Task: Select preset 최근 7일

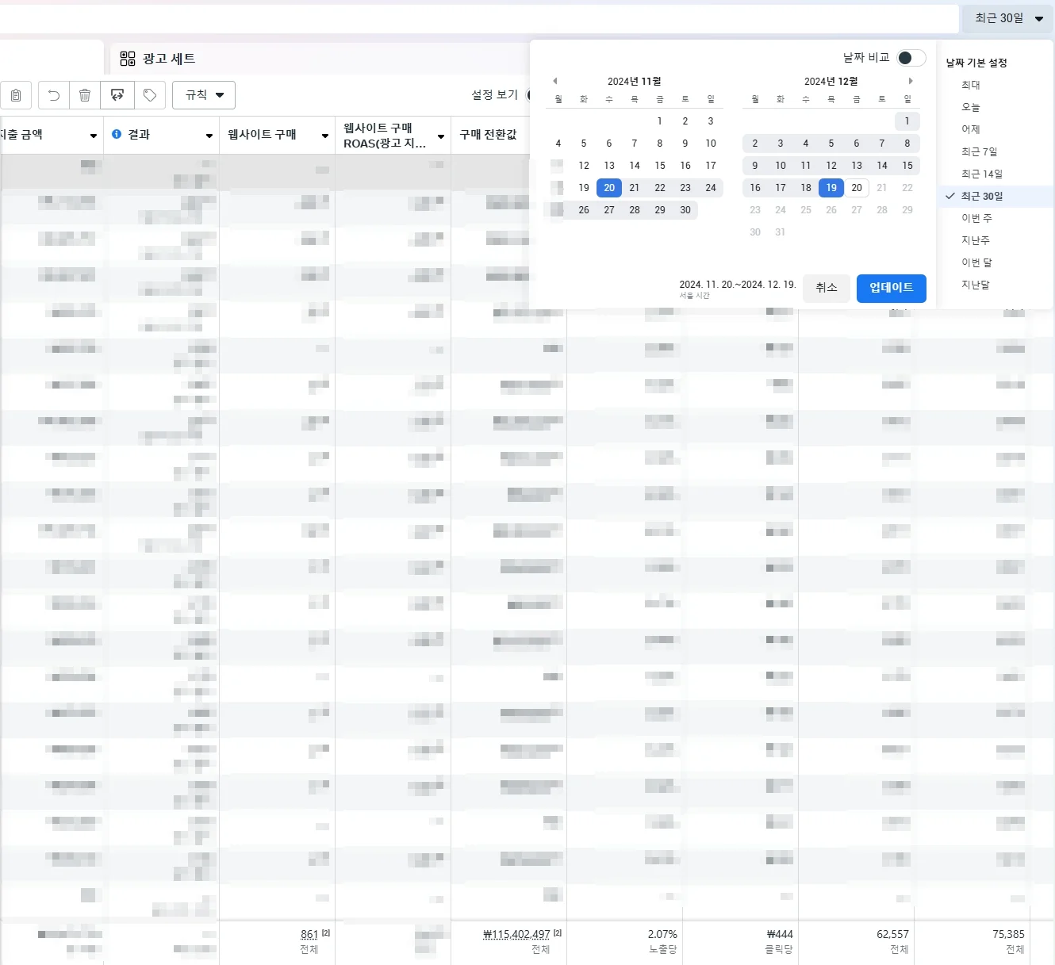Action: (x=980, y=151)
